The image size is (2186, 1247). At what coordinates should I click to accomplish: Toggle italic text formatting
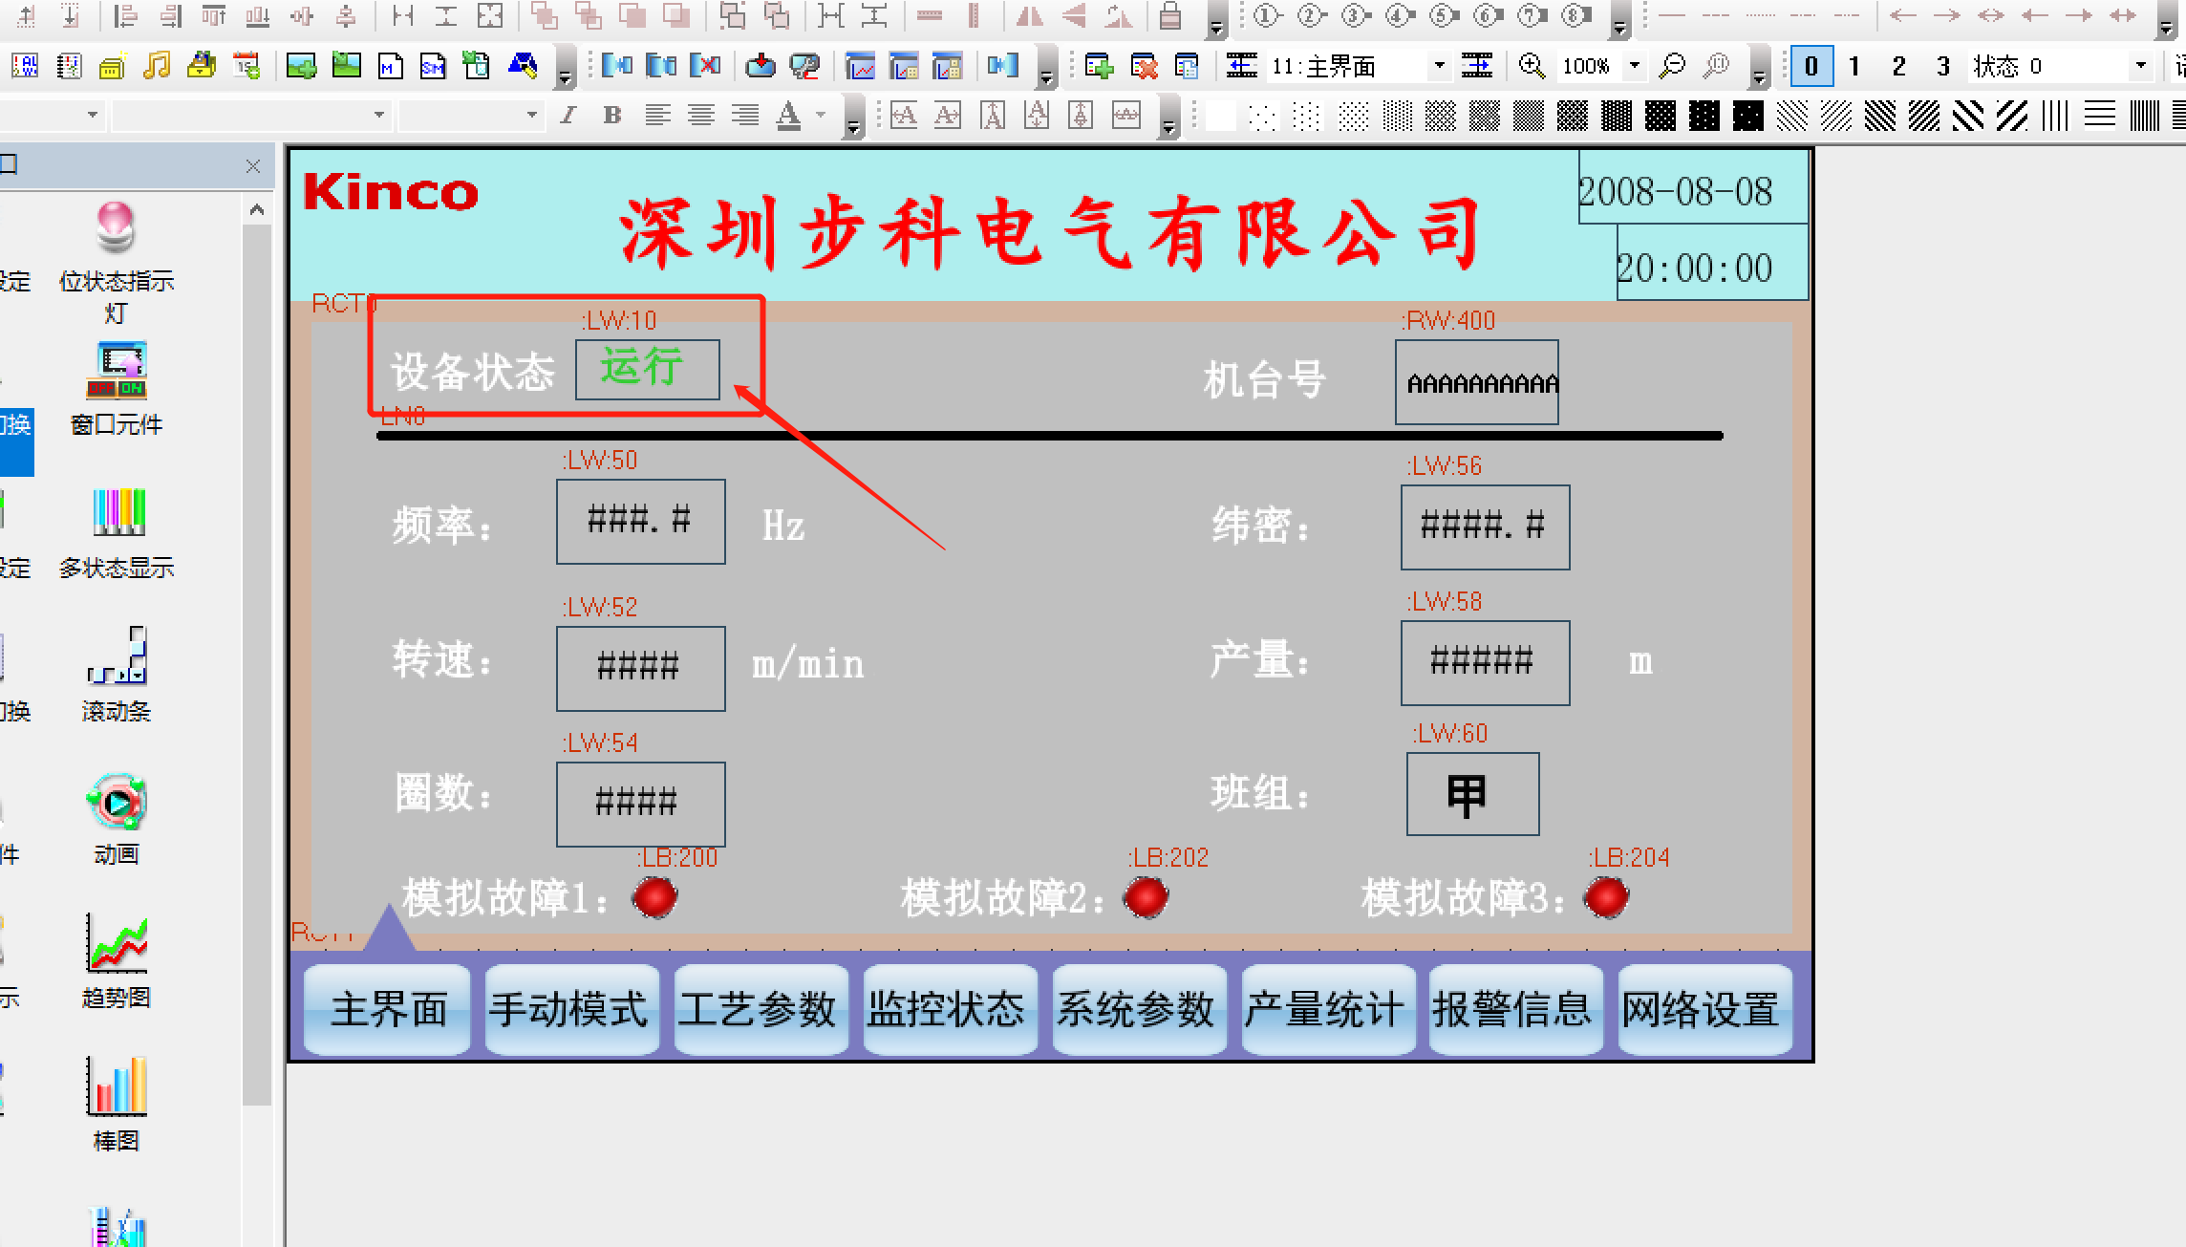click(x=568, y=116)
